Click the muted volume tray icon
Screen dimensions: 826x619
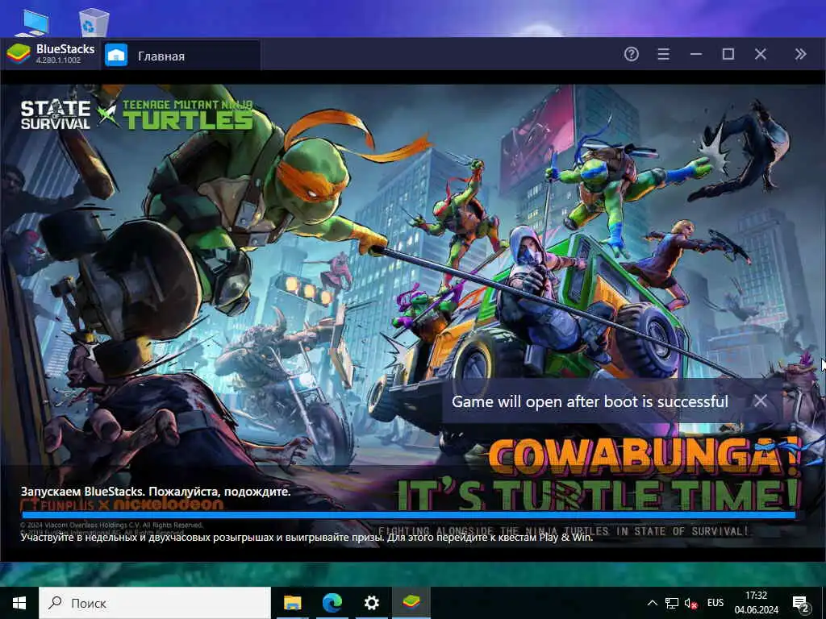click(691, 603)
